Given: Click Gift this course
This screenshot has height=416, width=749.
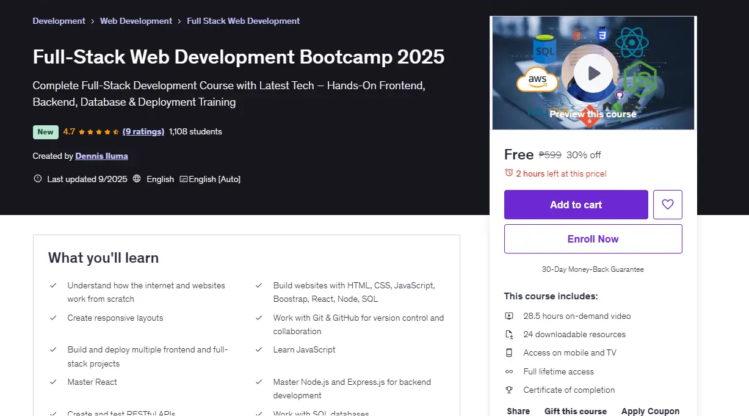Looking at the screenshot, I should click(x=576, y=411).
